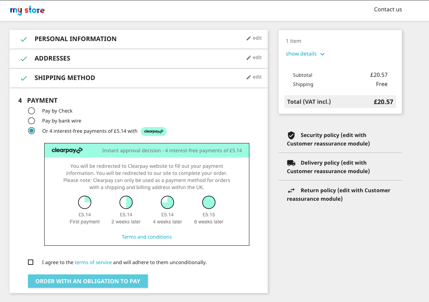
Task: Click the Delivery policy truck icon
Action: 291,163
